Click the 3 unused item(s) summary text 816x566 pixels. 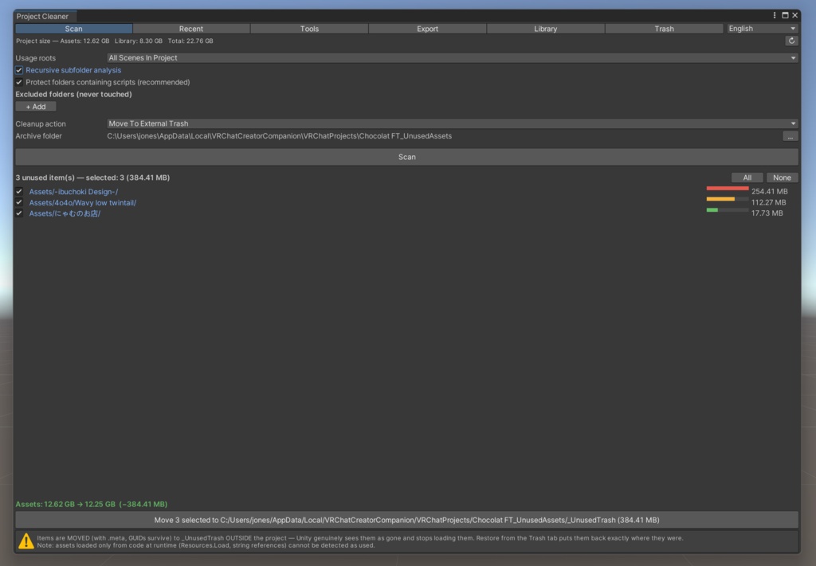tap(92, 178)
